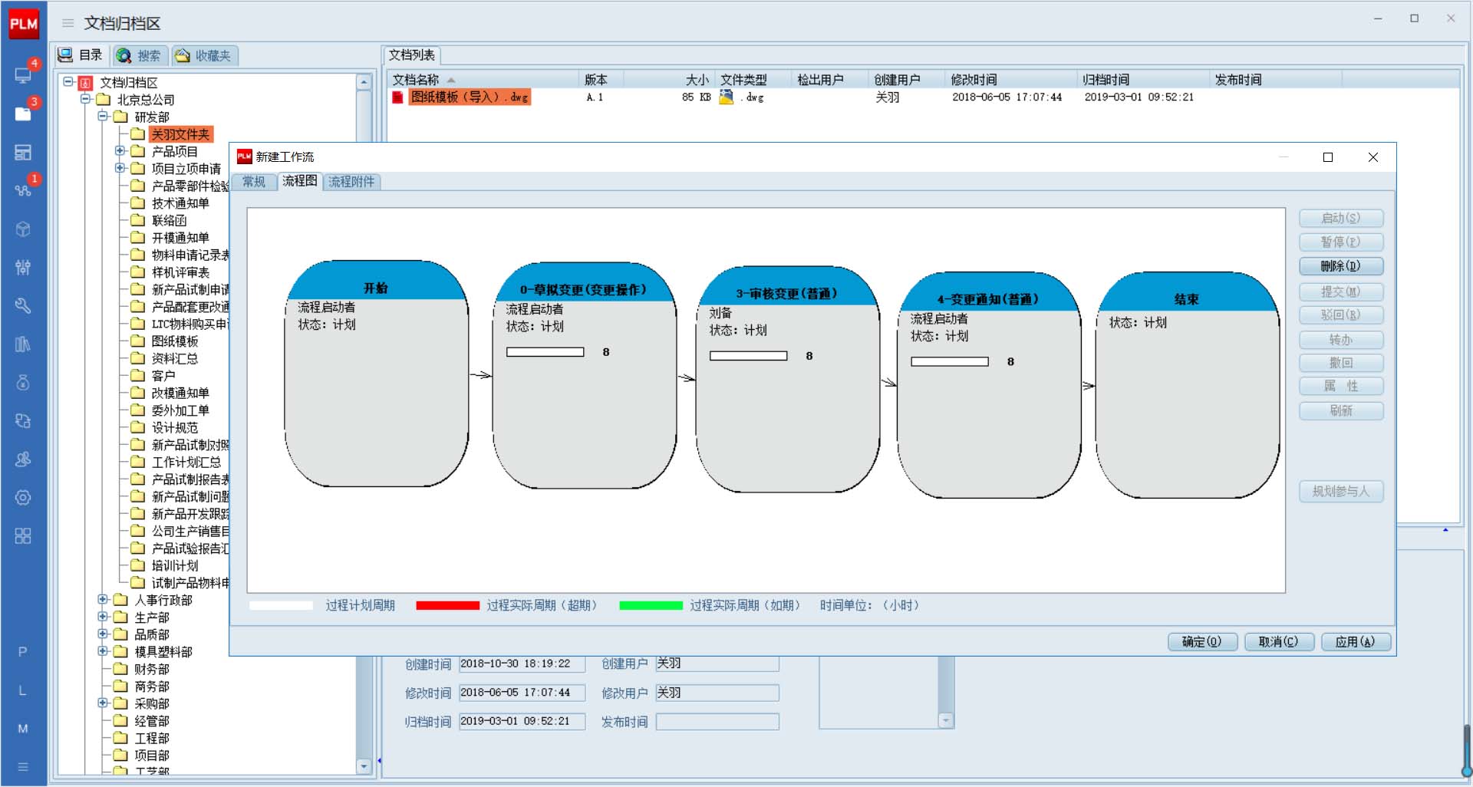This screenshot has height=787, width=1473.
Task: Open the 搜索 tab in left panel
Action: 140,56
